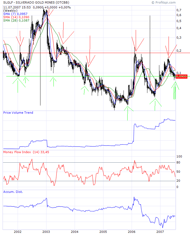Image resolution: width=190 pixels, height=238 pixels.
Task: Click the 2002 year label on time axis
Action: click(18, 232)
